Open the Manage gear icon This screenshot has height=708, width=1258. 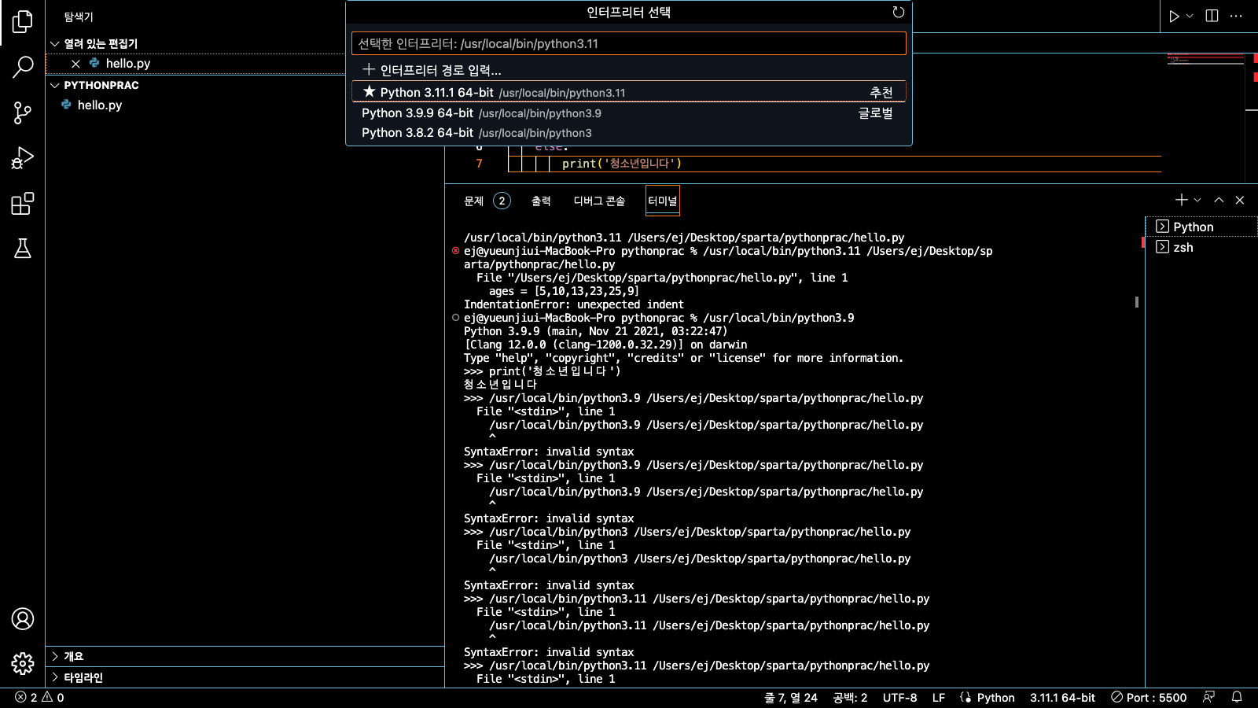click(x=23, y=663)
